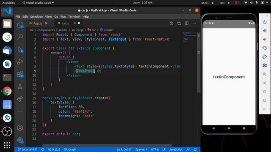
Task: Open emulator extended controls ellipsis
Action: coord(265,109)
